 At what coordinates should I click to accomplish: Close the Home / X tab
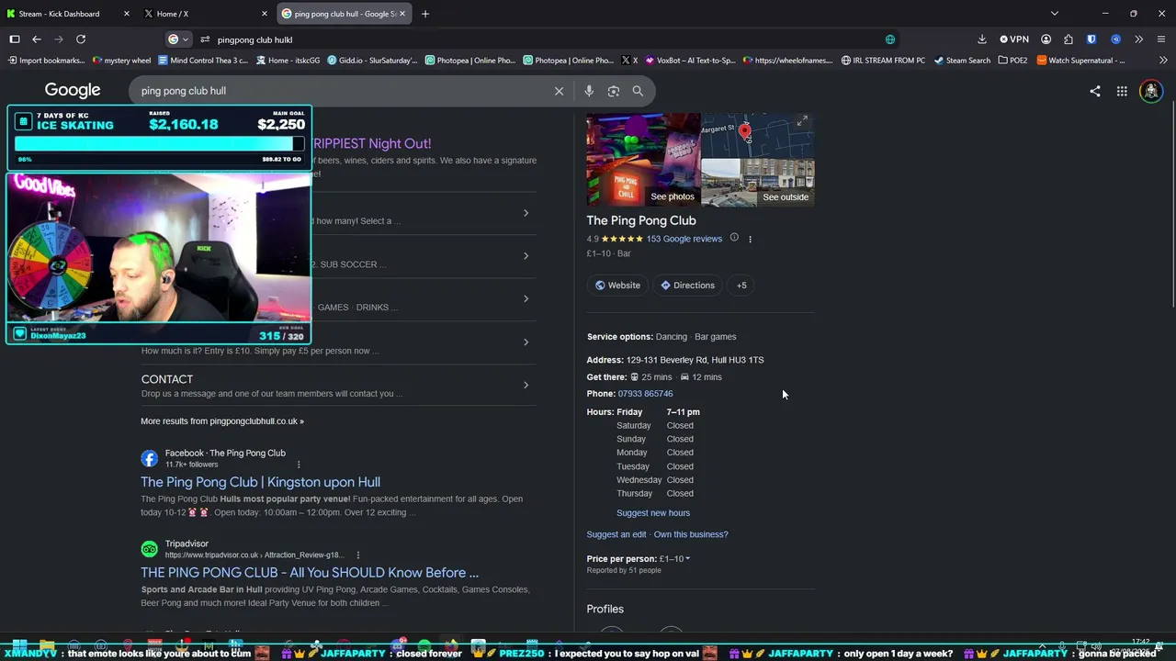pos(265,14)
